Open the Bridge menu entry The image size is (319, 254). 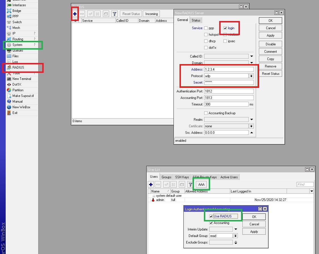22,11
